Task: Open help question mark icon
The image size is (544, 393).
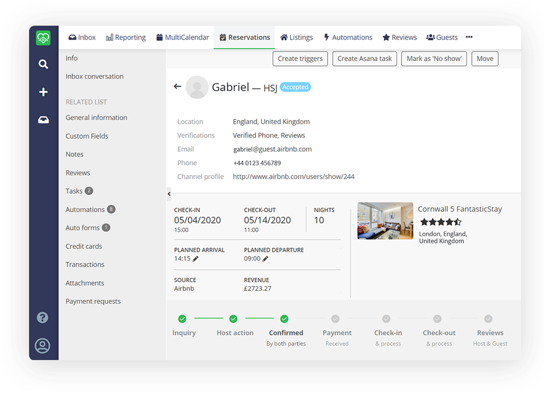Action: click(x=42, y=318)
